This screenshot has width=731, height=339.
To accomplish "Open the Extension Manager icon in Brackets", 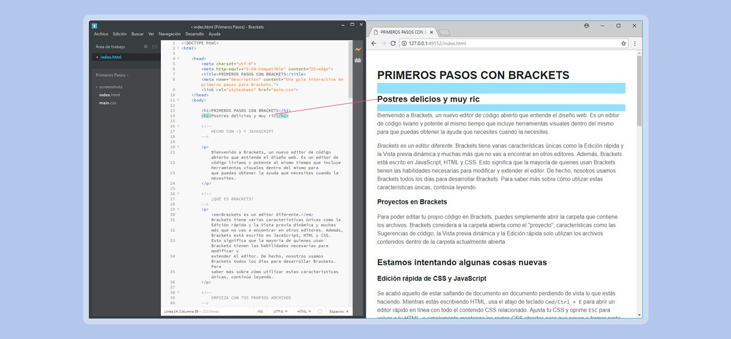I will 357,60.
